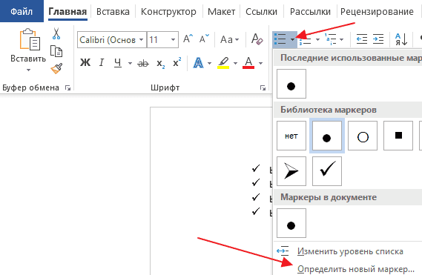The image size is (422, 275).
Task: Click the Вставить paste clipboard icon
Action: (x=29, y=39)
